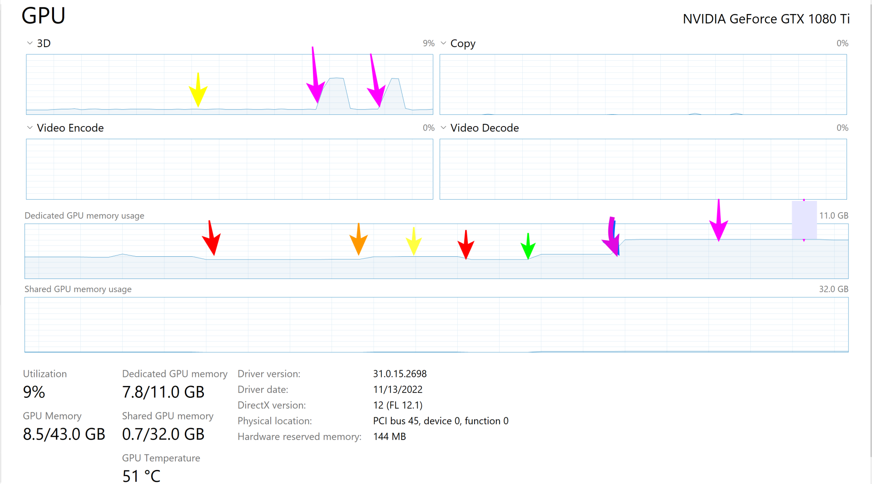Click the Utilization label
This screenshot has width=872, height=484.
click(x=45, y=374)
